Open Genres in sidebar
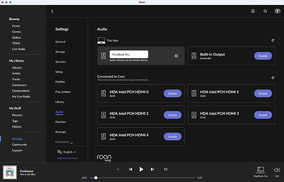Screen dimensions: 284x182 tap(16, 32)
